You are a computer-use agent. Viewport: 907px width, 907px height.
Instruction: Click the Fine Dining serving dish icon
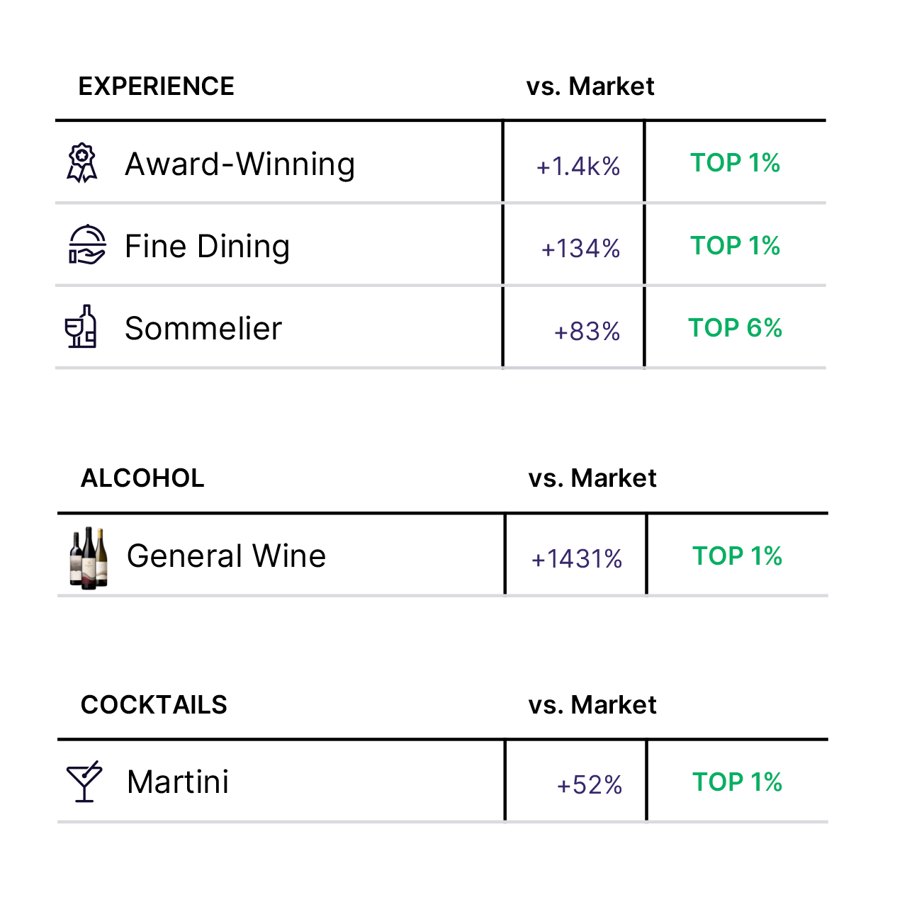87,244
